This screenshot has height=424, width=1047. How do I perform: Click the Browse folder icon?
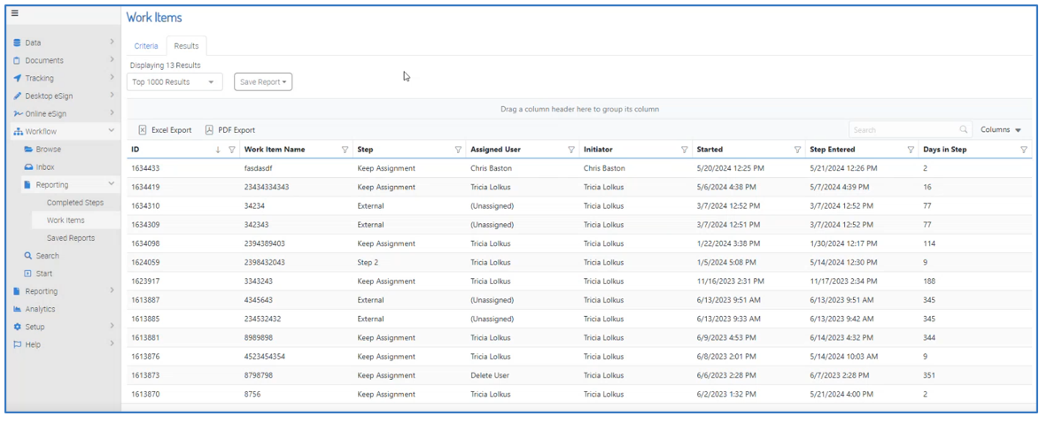pyautogui.click(x=28, y=150)
